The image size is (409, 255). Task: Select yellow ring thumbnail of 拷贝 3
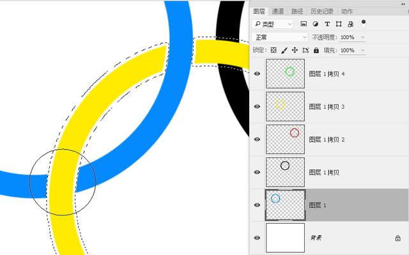(286, 106)
